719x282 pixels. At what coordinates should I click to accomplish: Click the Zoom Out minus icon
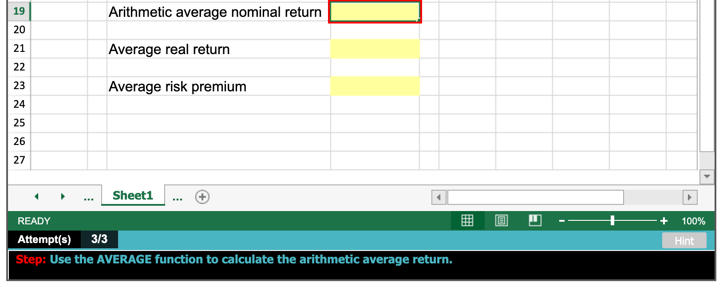coord(561,221)
